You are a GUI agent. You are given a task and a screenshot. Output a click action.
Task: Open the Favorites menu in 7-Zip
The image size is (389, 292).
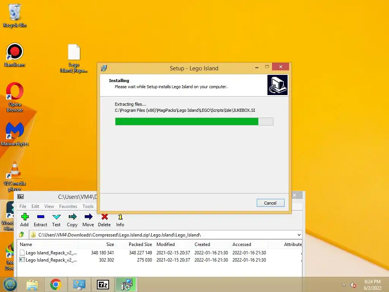[x=68, y=206]
